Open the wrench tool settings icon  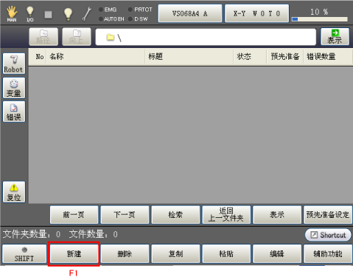[87, 13]
